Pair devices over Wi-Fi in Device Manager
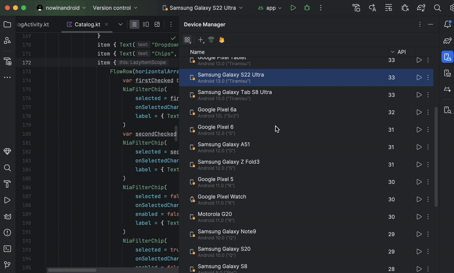Image resolution: width=454 pixels, height=273 pixels. tap(211, 40)
